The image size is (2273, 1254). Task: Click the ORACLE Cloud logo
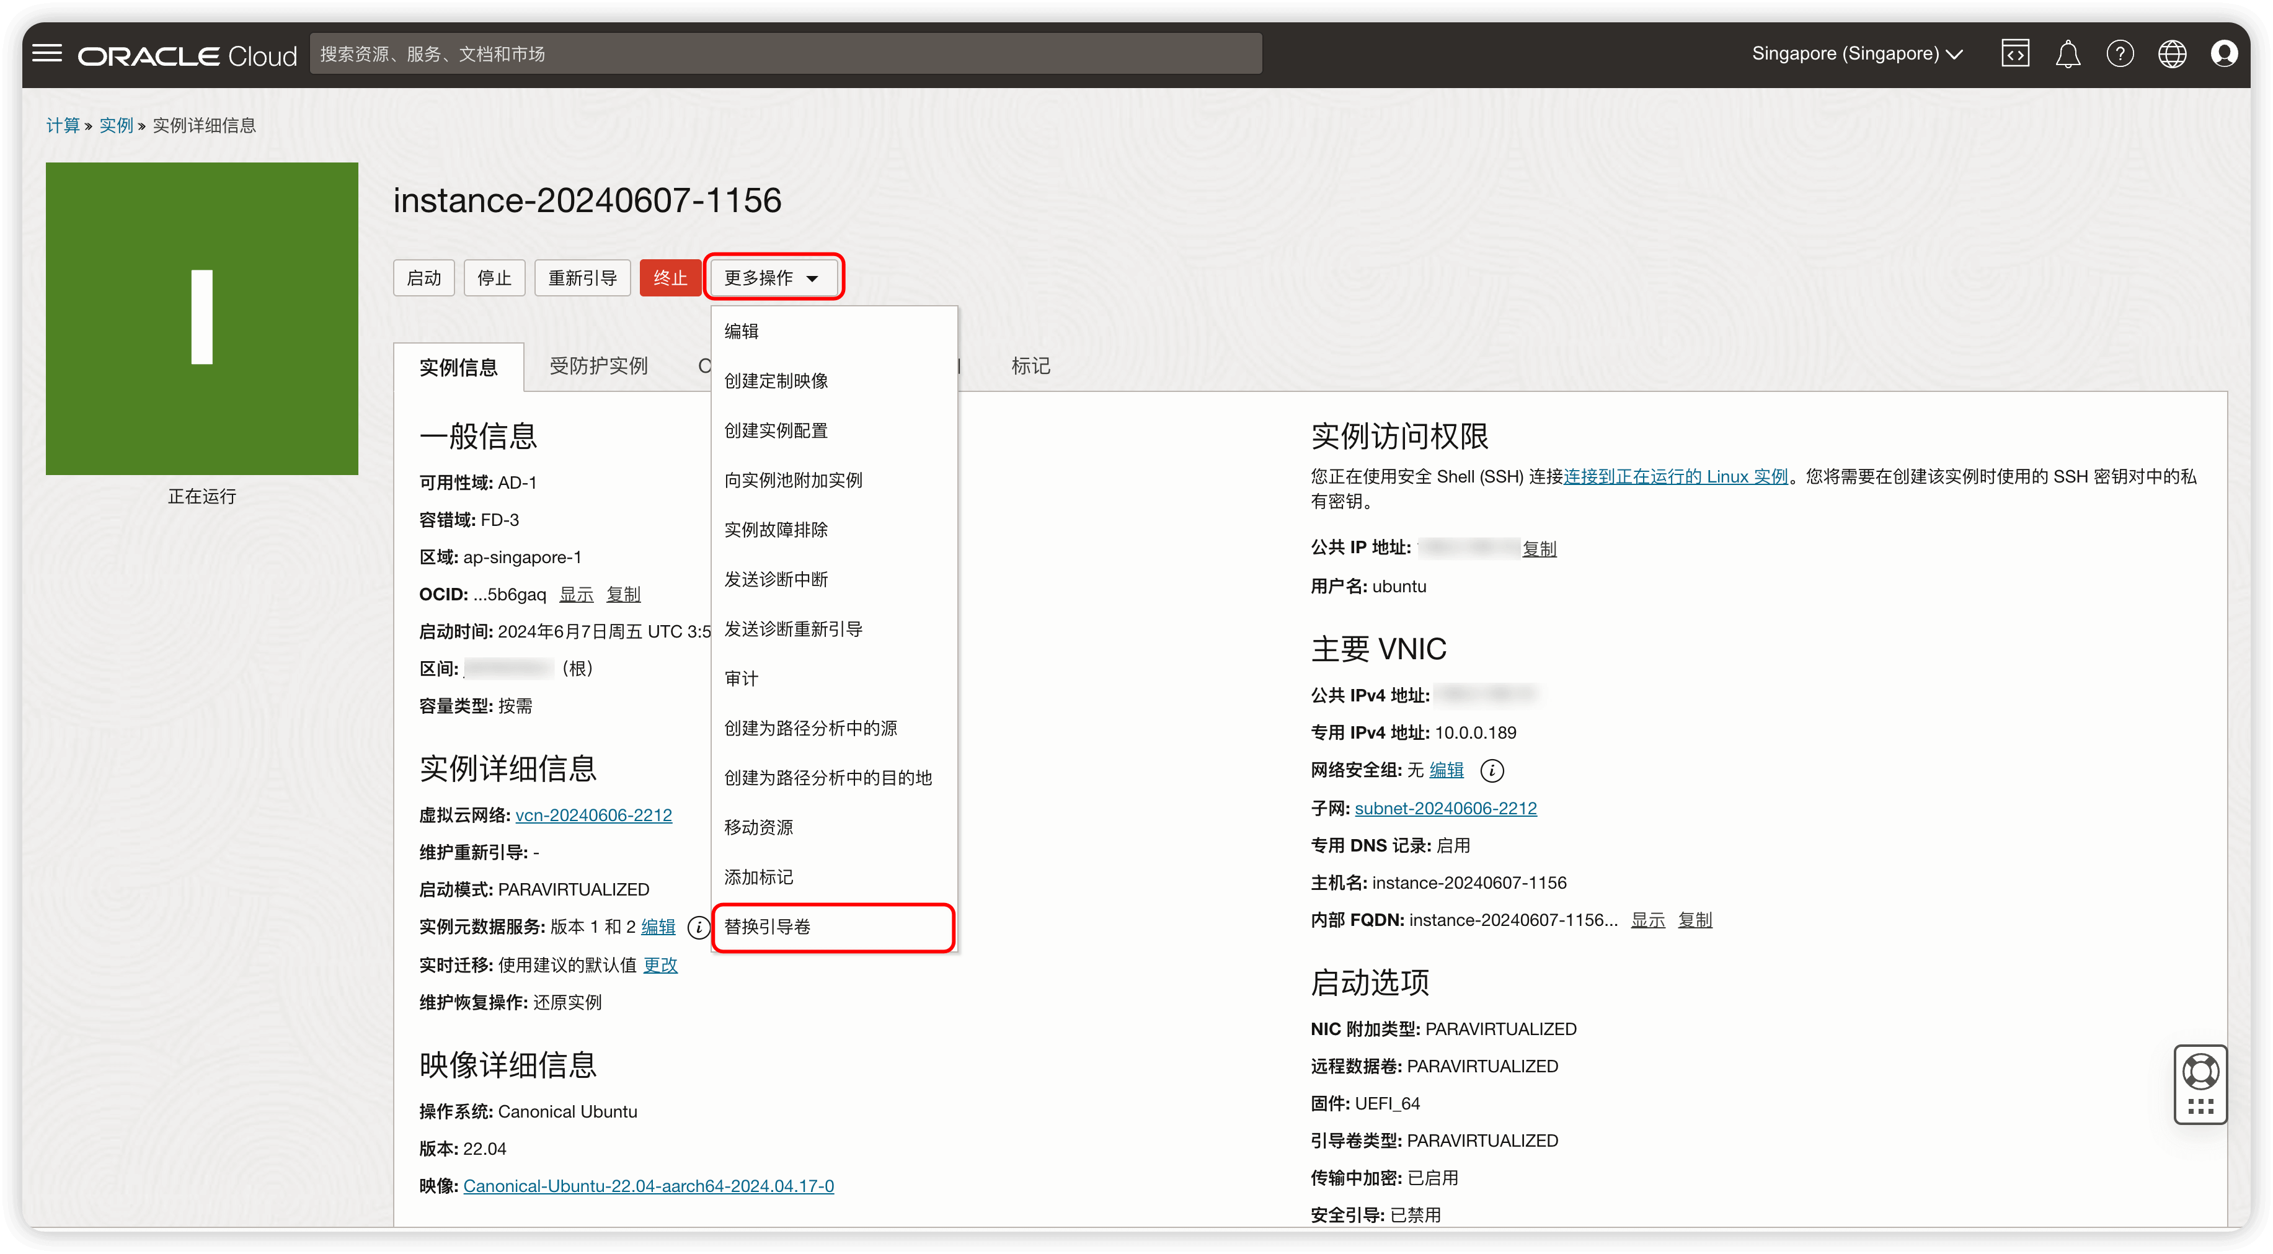187,56
